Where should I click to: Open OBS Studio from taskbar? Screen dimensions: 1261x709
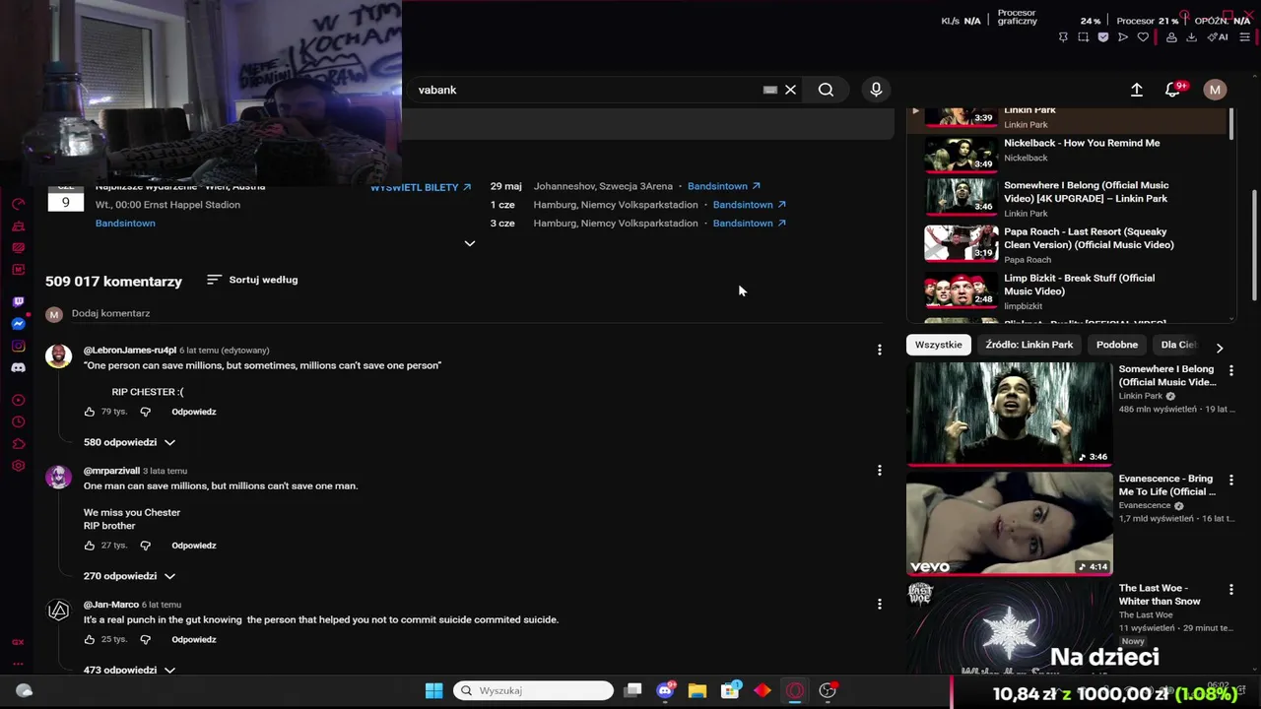click(x=828, y=691)
